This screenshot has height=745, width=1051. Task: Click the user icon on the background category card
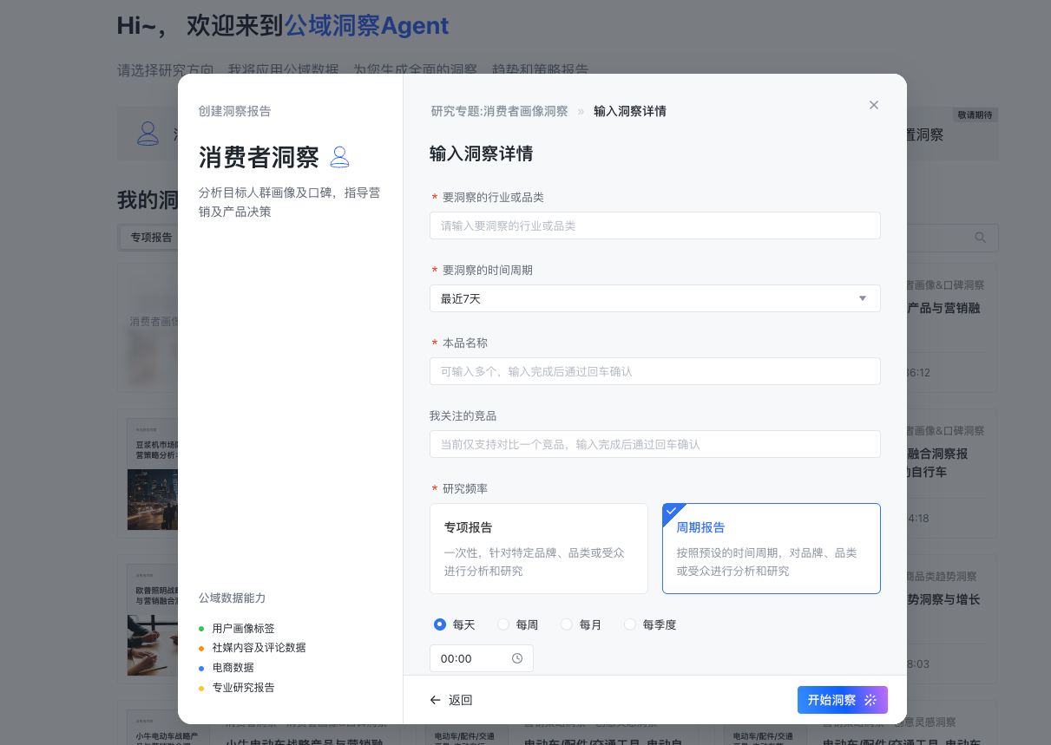pos(148,134)
